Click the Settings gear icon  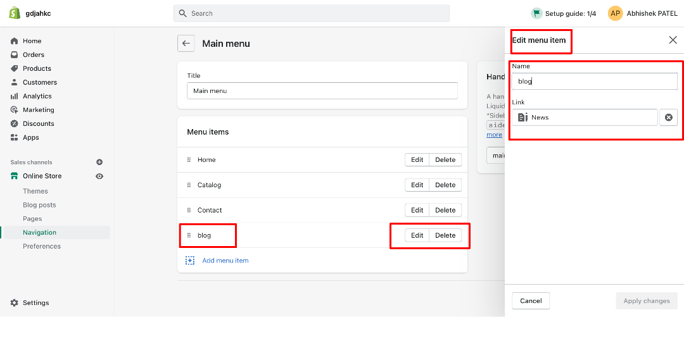click(15, 303)
